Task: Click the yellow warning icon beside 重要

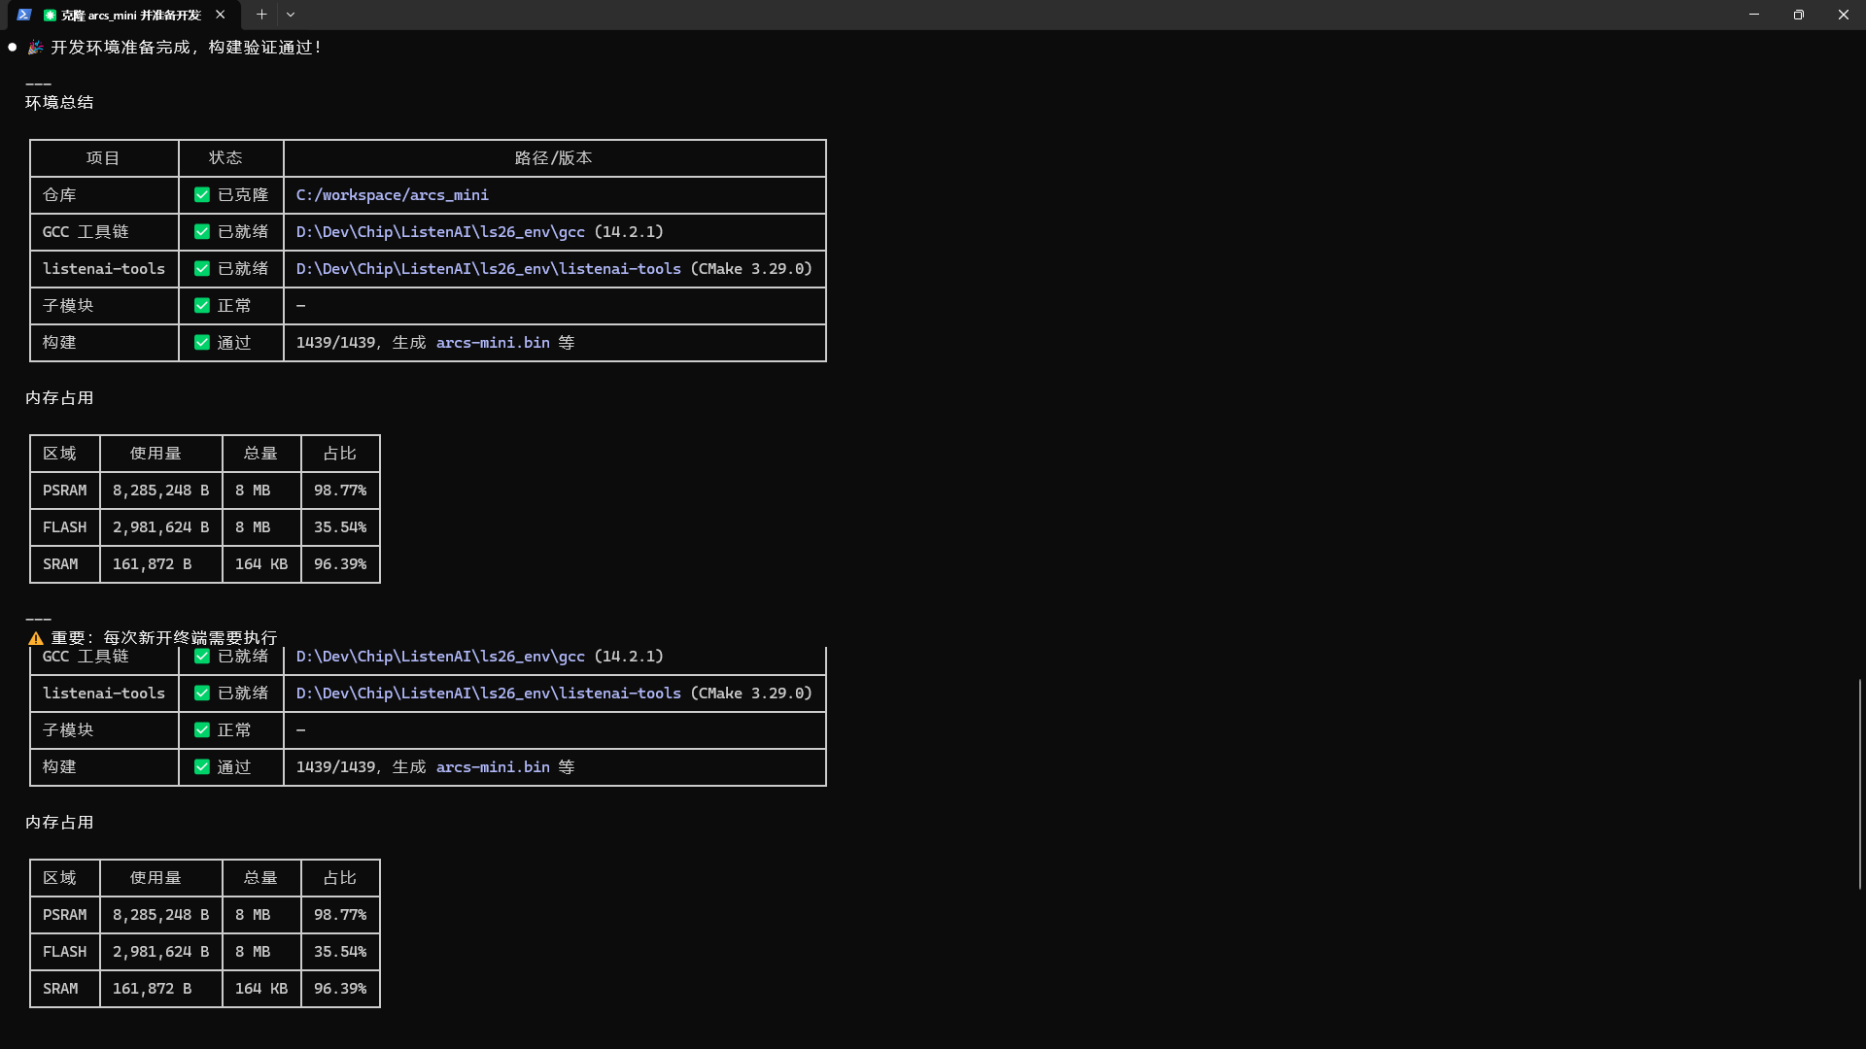Action: click(36, 638)
